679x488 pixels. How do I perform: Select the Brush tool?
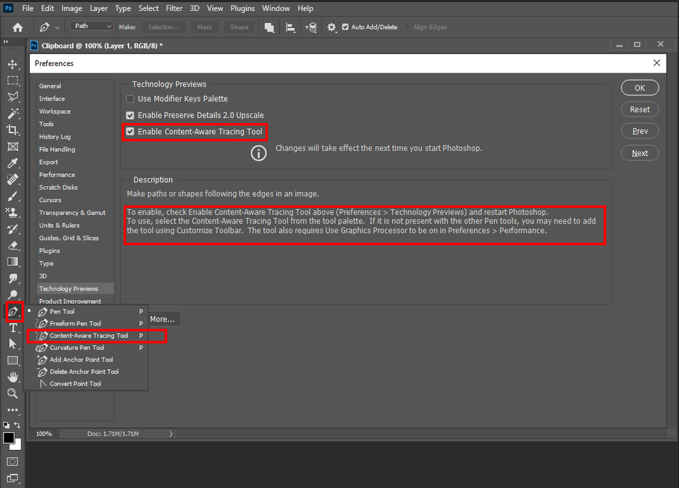point(12,196)
